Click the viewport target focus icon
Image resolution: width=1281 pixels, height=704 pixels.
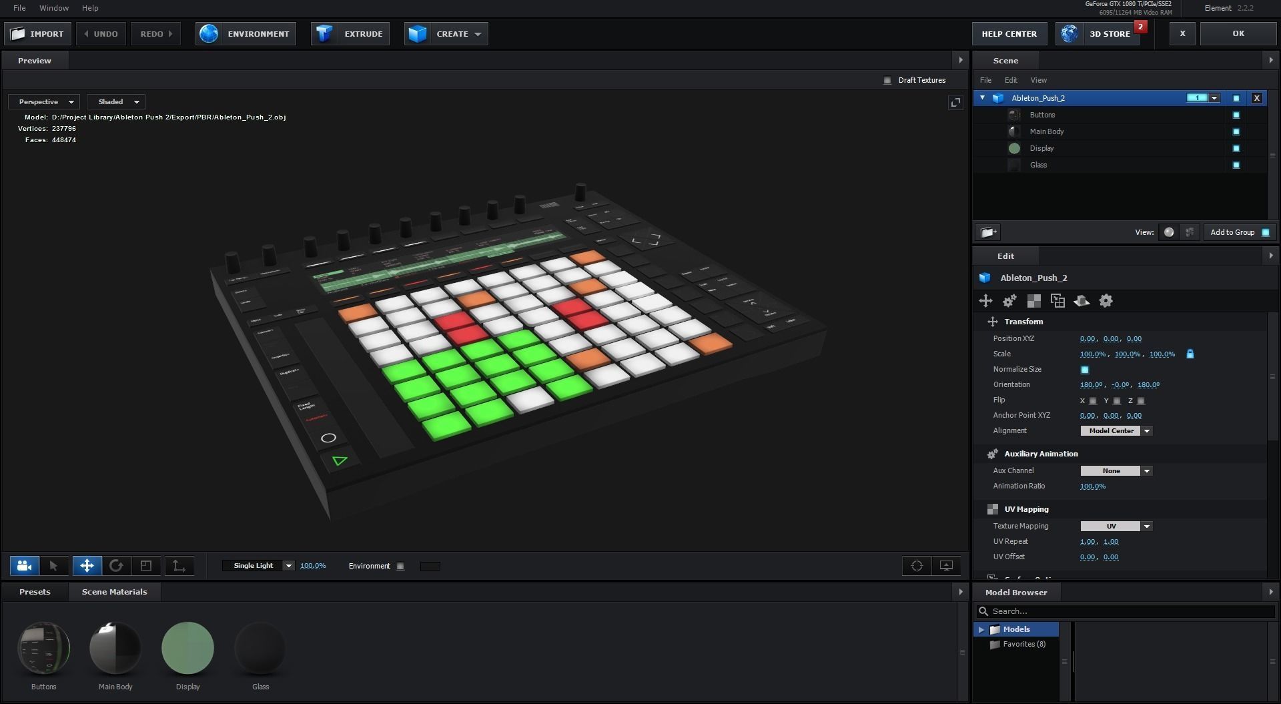[x=917, y=566]
